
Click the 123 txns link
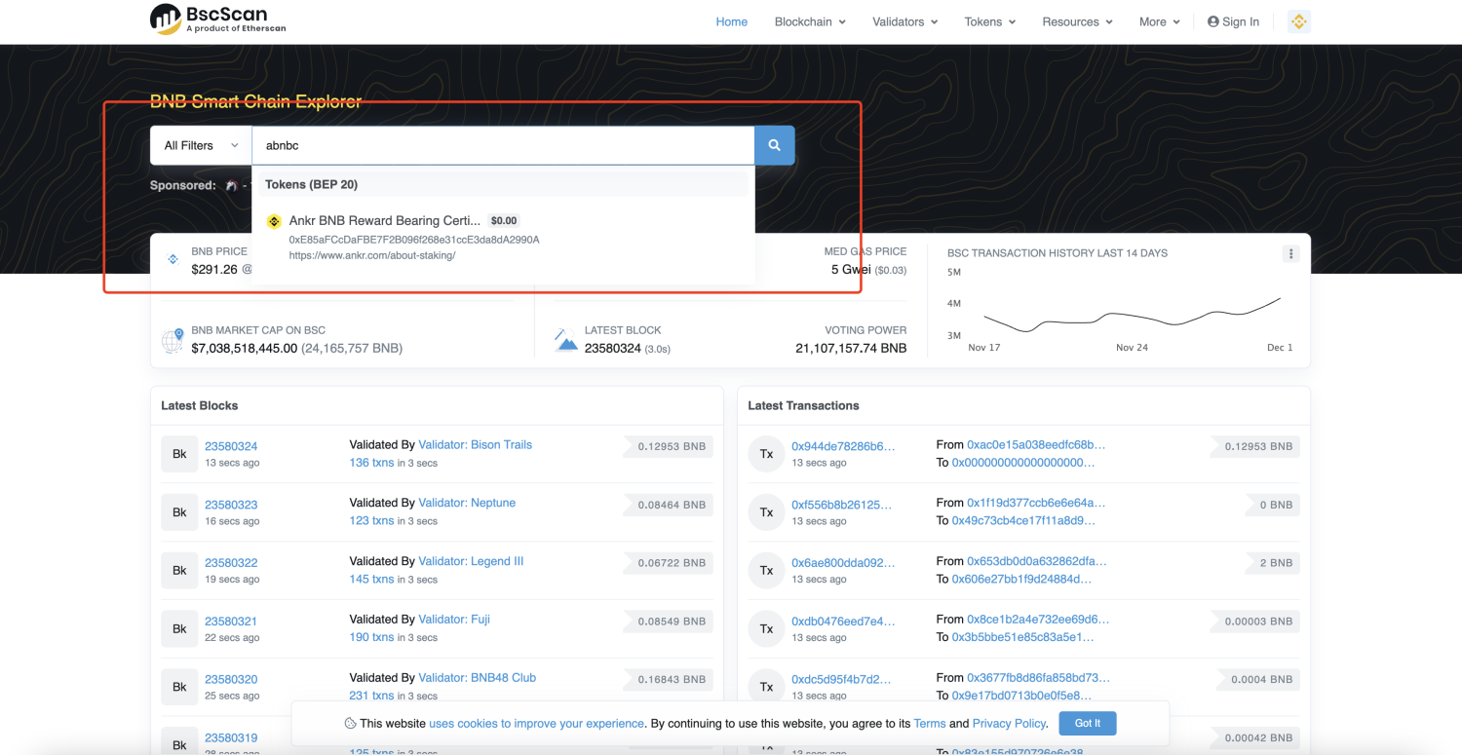pos(371,521)
